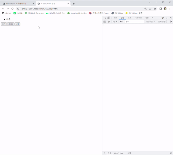Open the Node.js v16.18.1 bookmark
173x155 pixels.
(77, 13)
